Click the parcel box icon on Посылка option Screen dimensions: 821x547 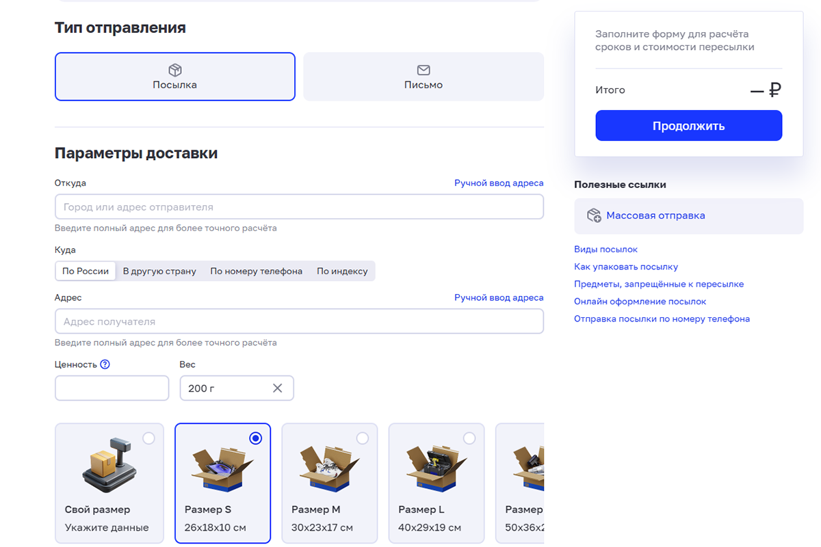[x=175, y=70]
